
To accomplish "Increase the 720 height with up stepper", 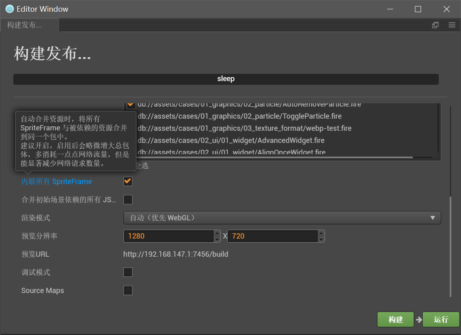I will click(321, 233).
